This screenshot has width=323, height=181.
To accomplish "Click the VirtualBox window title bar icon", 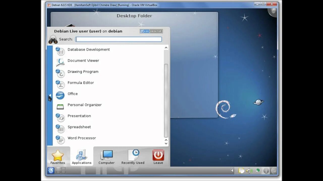I will 49,5.
